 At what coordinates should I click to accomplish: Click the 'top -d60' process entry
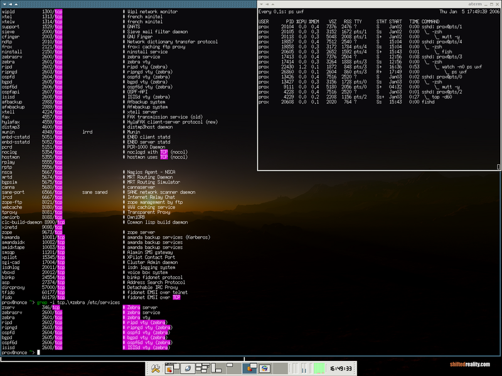(x=442, y=97)
